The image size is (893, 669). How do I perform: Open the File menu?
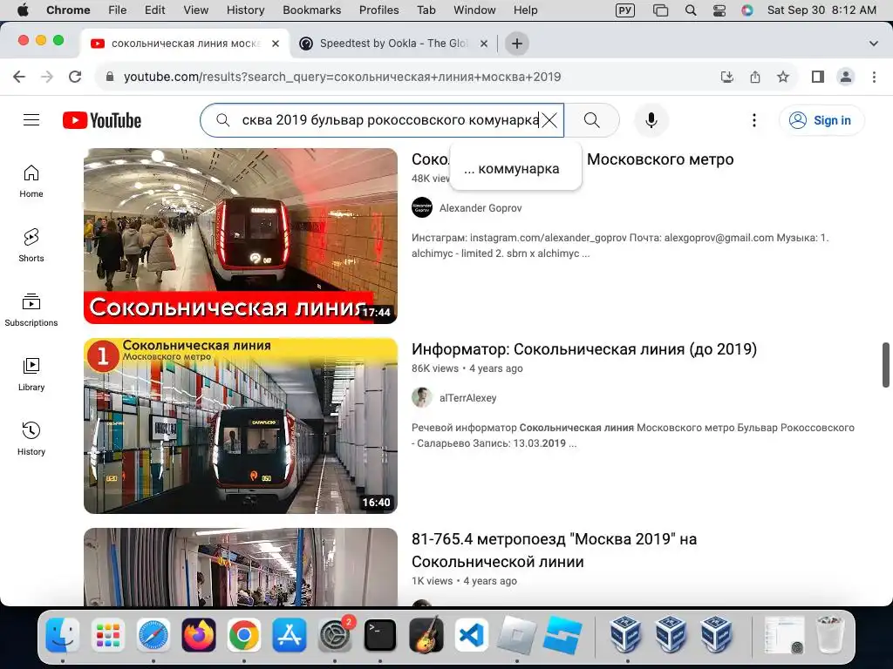[x=118, y=10]
